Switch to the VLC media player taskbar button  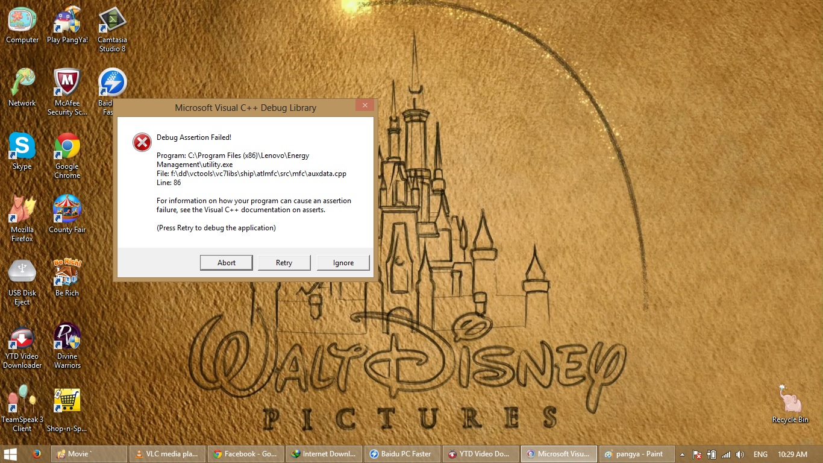click(x=167, y=454)
